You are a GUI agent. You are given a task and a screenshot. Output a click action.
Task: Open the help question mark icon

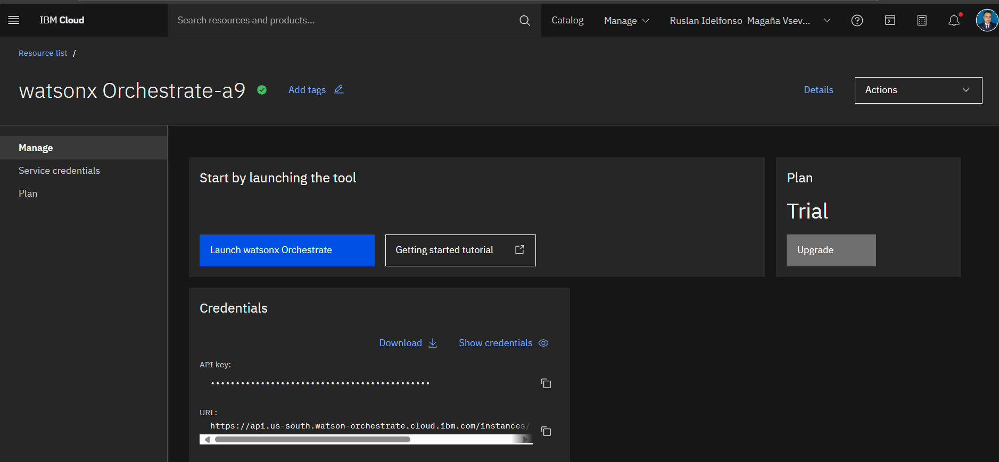[x=857, y=20]
